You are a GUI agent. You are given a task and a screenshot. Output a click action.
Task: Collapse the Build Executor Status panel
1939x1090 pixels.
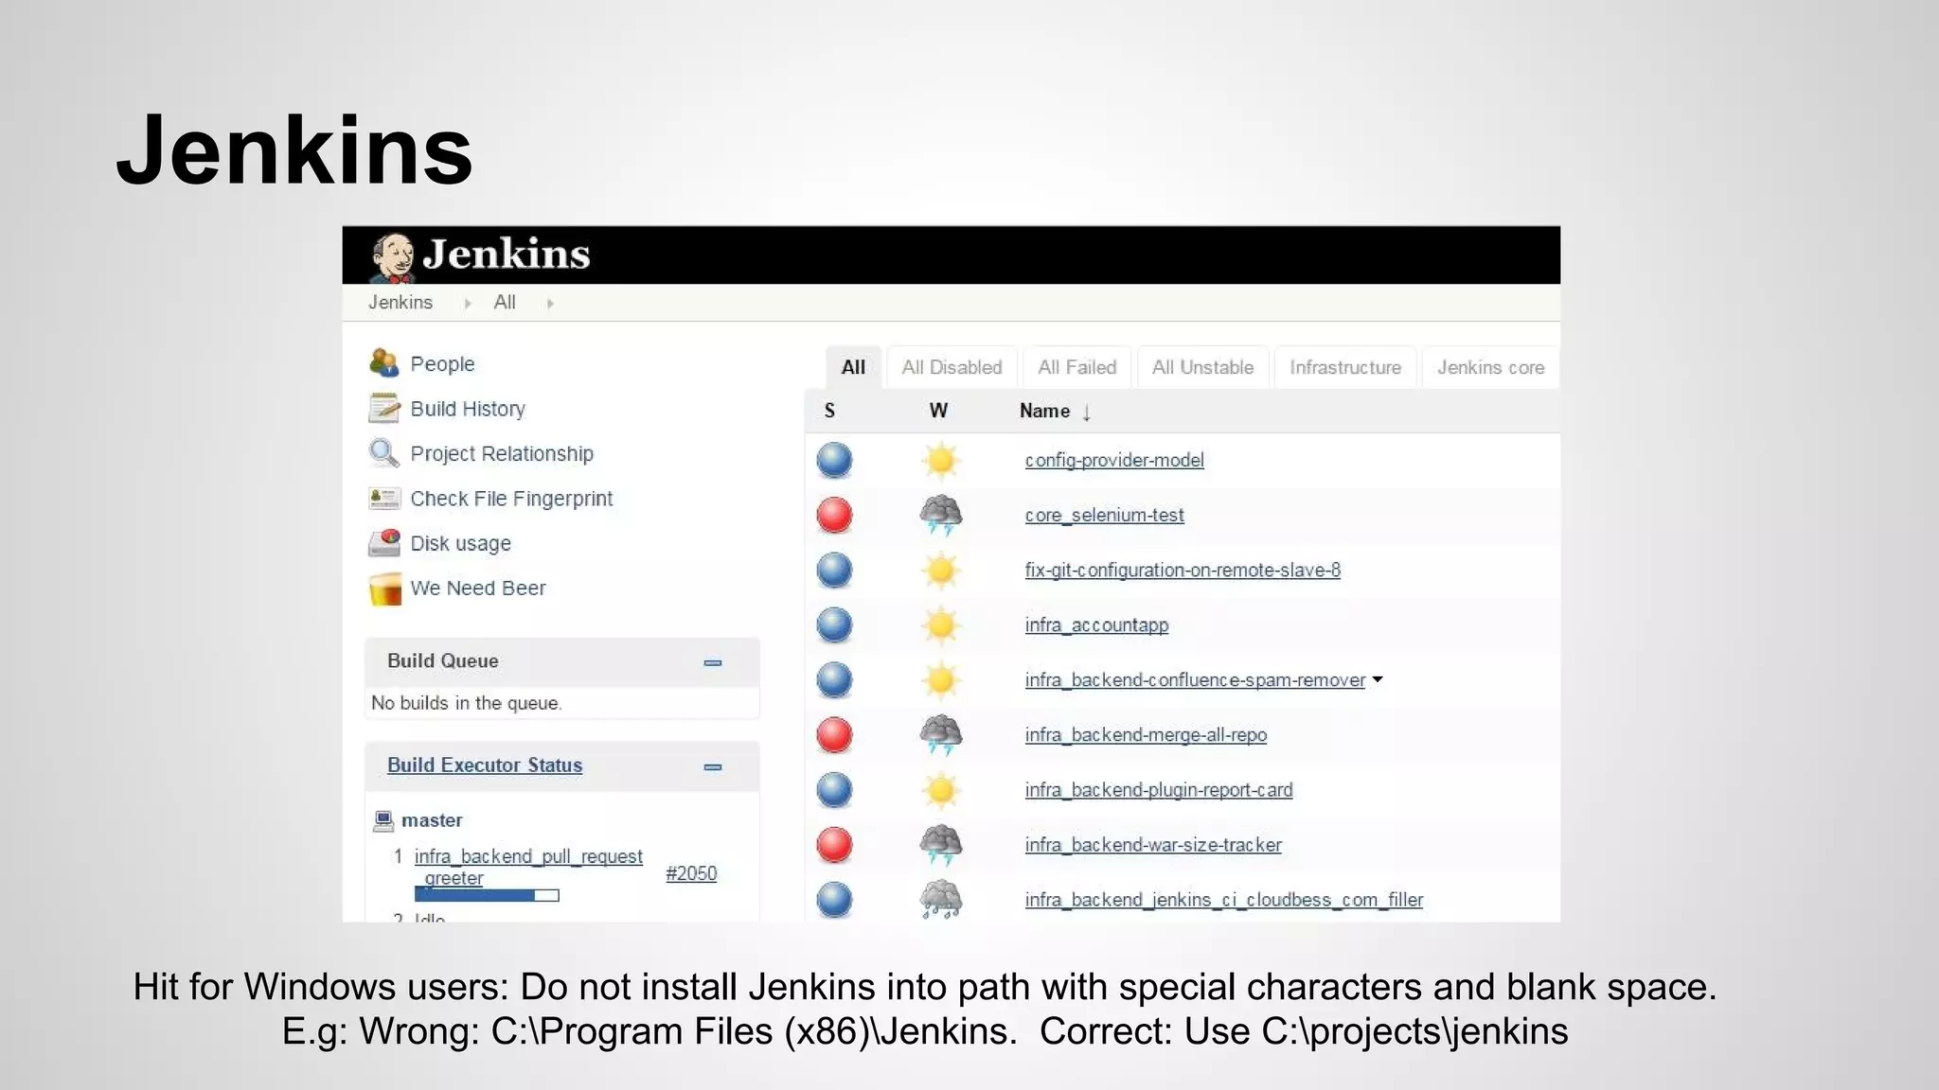(713, 766)
